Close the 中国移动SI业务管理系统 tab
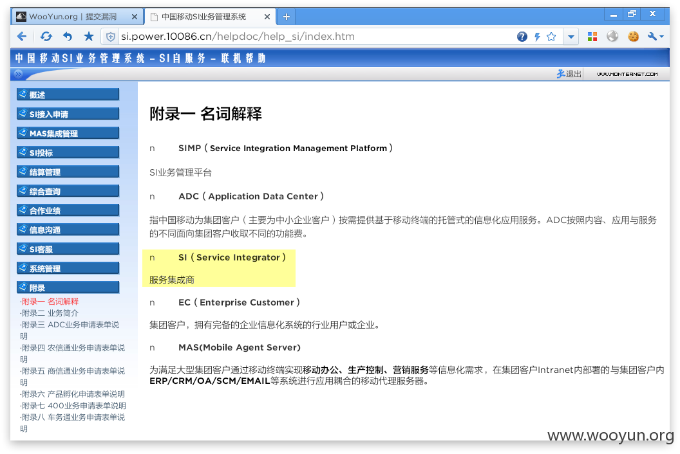The width and height of the screenshot is (680, 454). (267, 17)
